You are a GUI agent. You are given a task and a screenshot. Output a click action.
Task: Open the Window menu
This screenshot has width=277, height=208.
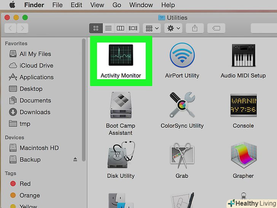141,5
